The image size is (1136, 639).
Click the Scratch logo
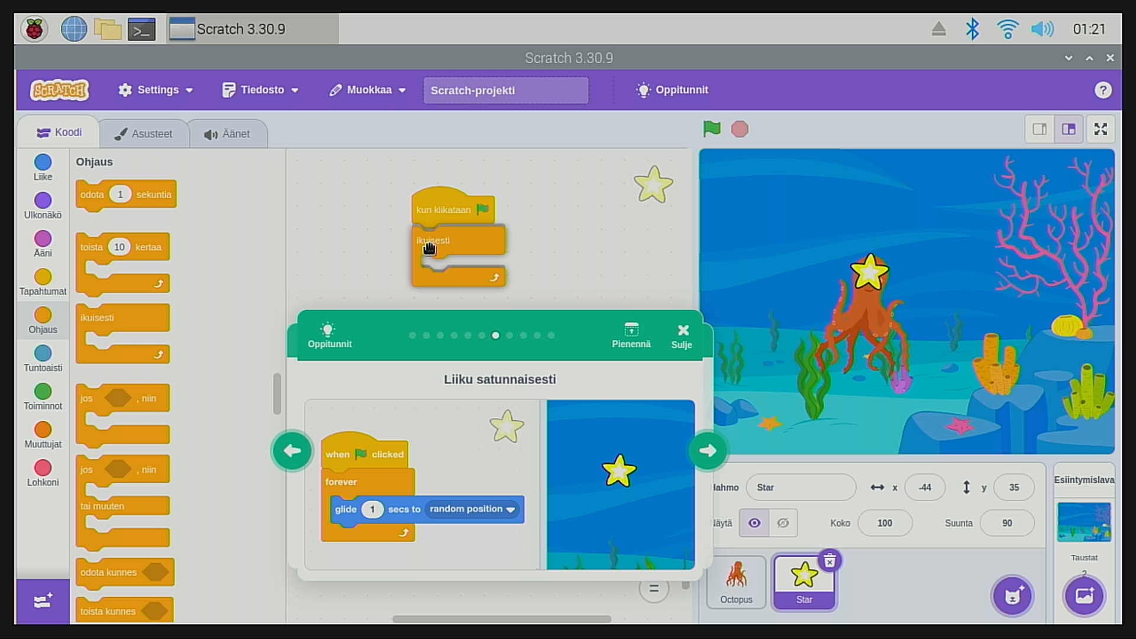pyautogui.click(x=60, y=90)
